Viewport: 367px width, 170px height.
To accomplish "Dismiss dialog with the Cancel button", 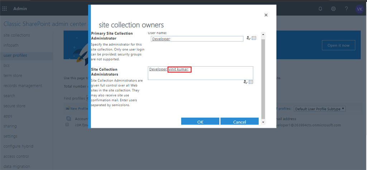I will tap(239, 121).
